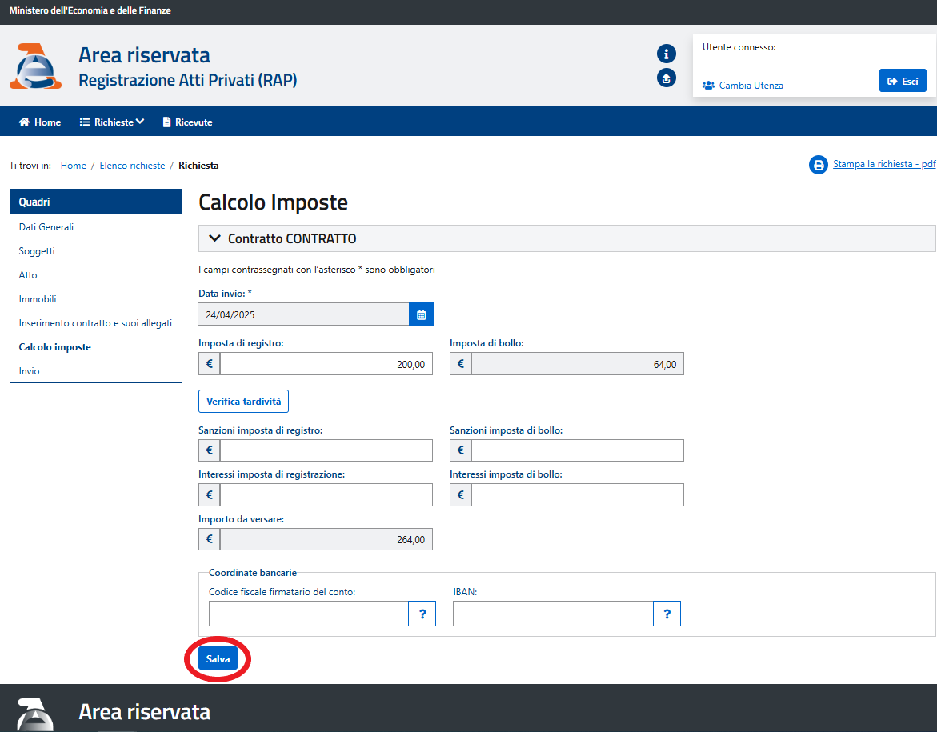Edit the Imposta di registro amount
Viewport: 937px width, 732px height.
(x=326, y=364)
